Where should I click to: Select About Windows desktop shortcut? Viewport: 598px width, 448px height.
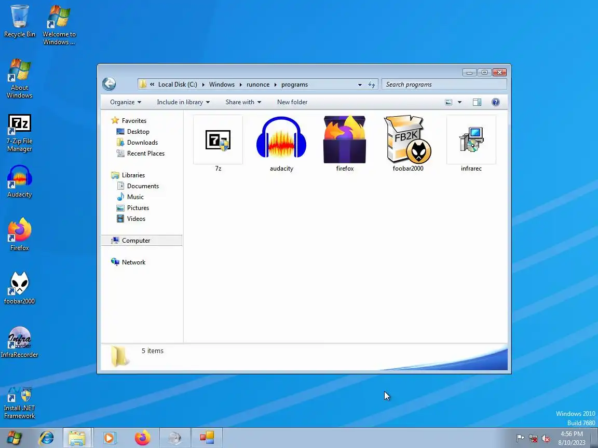(x=19, y=78)
